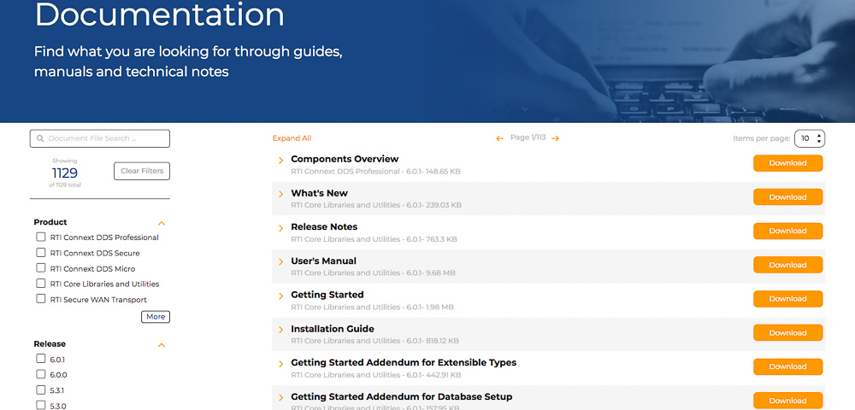The image size is (855, 410).
Task: Click the next page arrow icon
Action: pyautogui.click(x=555, y=138)
